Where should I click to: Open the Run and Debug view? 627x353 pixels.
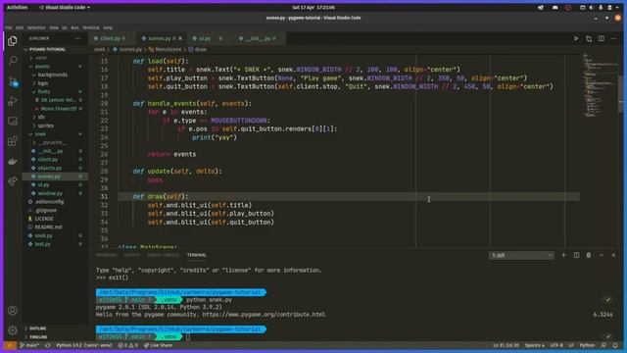[x=13, y=101]
